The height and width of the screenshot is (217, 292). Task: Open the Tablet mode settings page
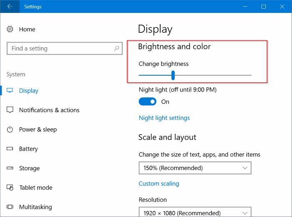[36, 188]
